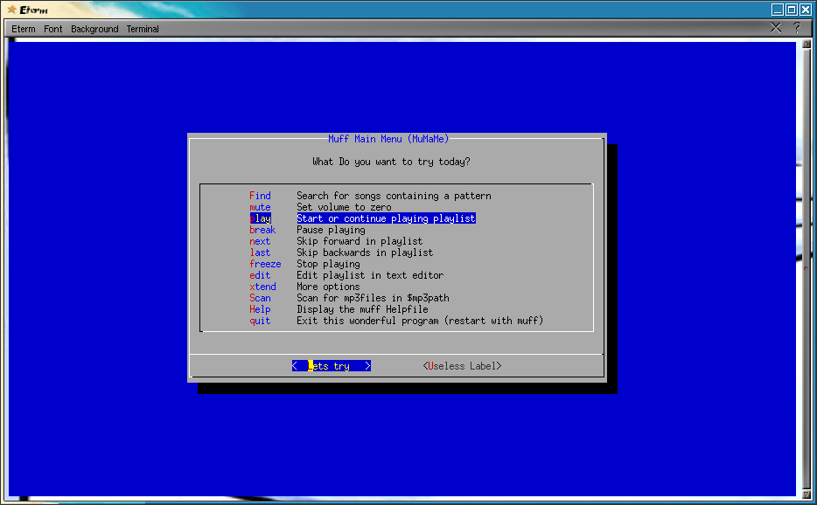Select the last entry
Viewport: 817px width, 505px height.
(260, 252)
